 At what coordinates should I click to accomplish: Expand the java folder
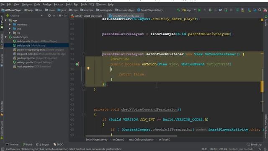tap(10, 29)
